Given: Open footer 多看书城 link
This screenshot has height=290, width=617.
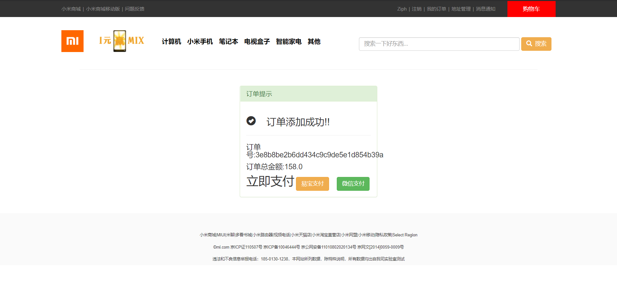Looking at the screenshot, I should pyautogui.click(x=244, y=235).
